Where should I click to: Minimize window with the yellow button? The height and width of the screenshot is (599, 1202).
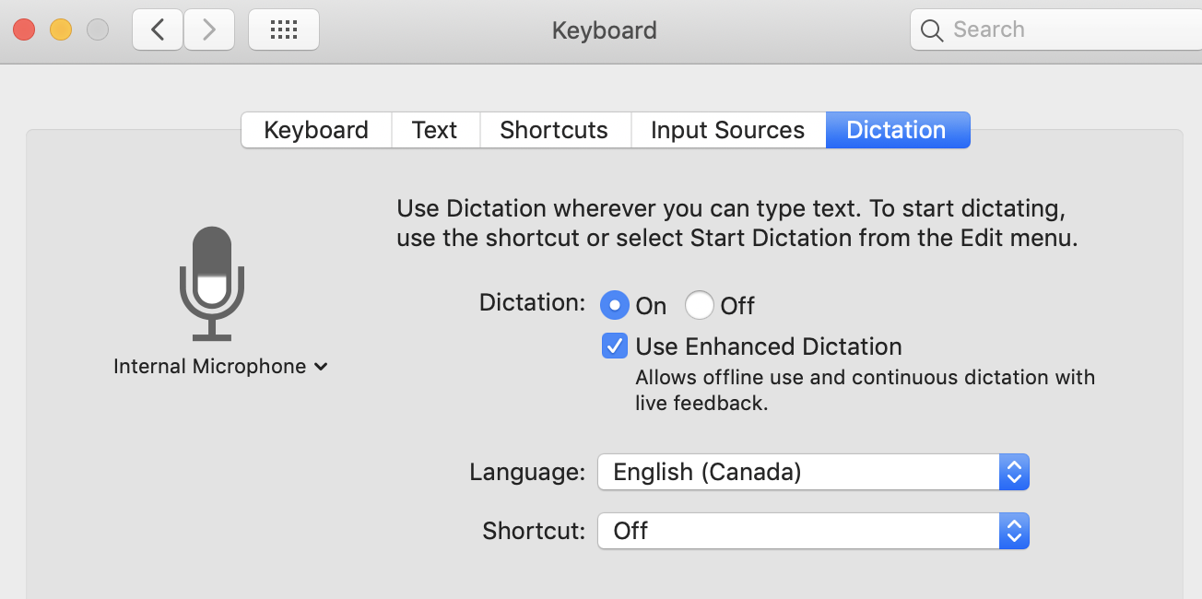point(61,30)
